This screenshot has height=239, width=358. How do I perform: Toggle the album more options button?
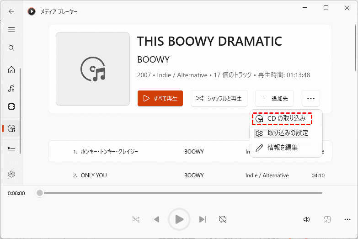(311, 98)
